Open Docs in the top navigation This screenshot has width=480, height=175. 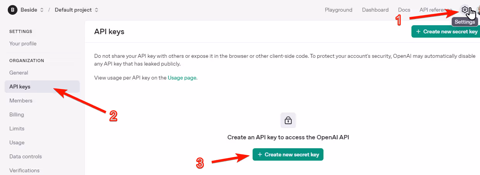(x=404, y=10)
